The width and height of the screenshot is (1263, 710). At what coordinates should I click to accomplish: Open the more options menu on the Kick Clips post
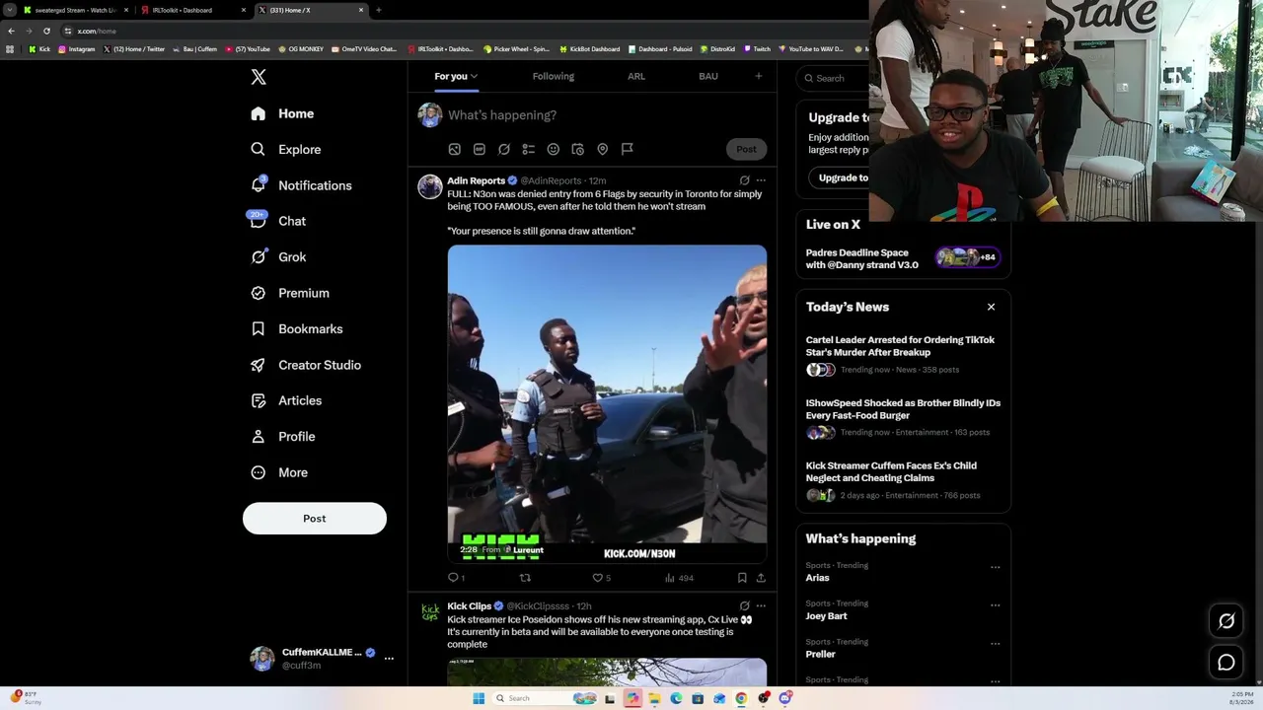pos(761,605)
